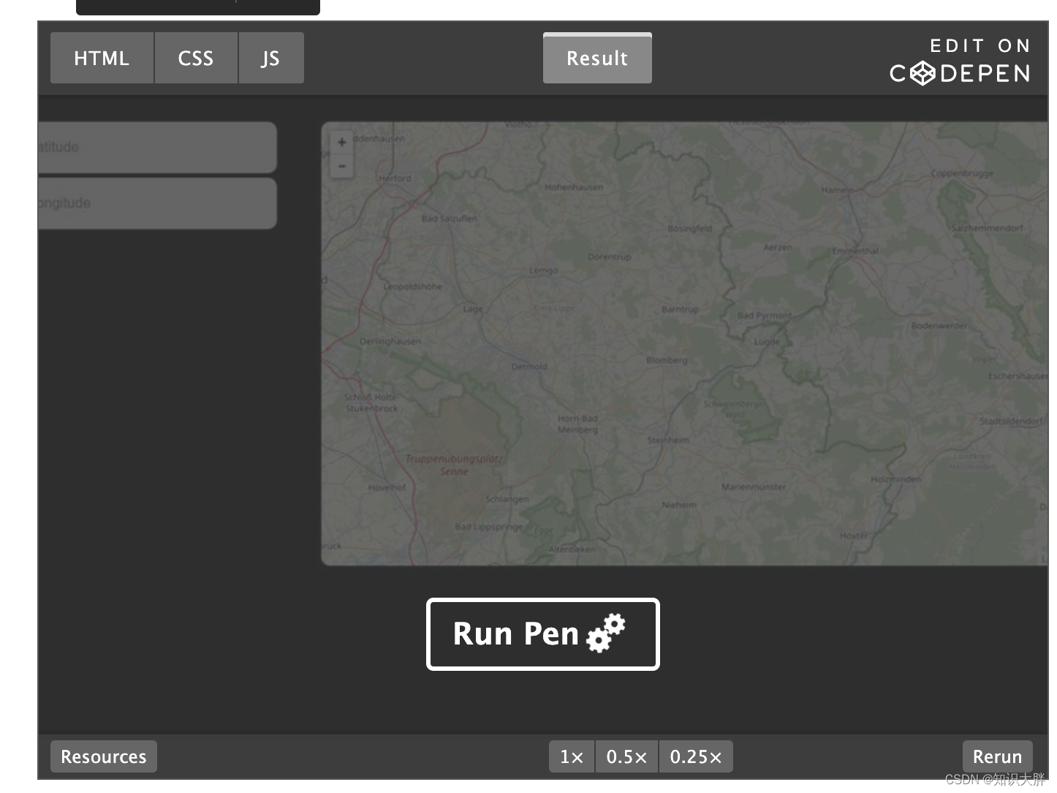This screenshot has width=1057, height=793.
Task: Click the Rerun button
Action: [x=997, y=756]
